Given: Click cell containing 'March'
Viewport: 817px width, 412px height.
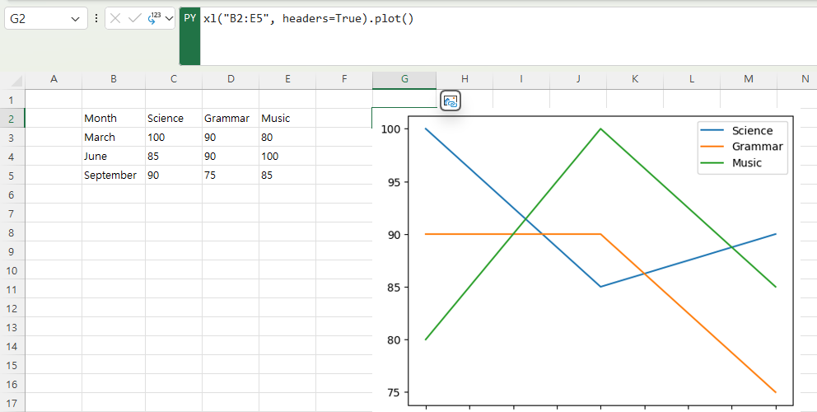Looking at the screenshot, I should coord(114,137).
